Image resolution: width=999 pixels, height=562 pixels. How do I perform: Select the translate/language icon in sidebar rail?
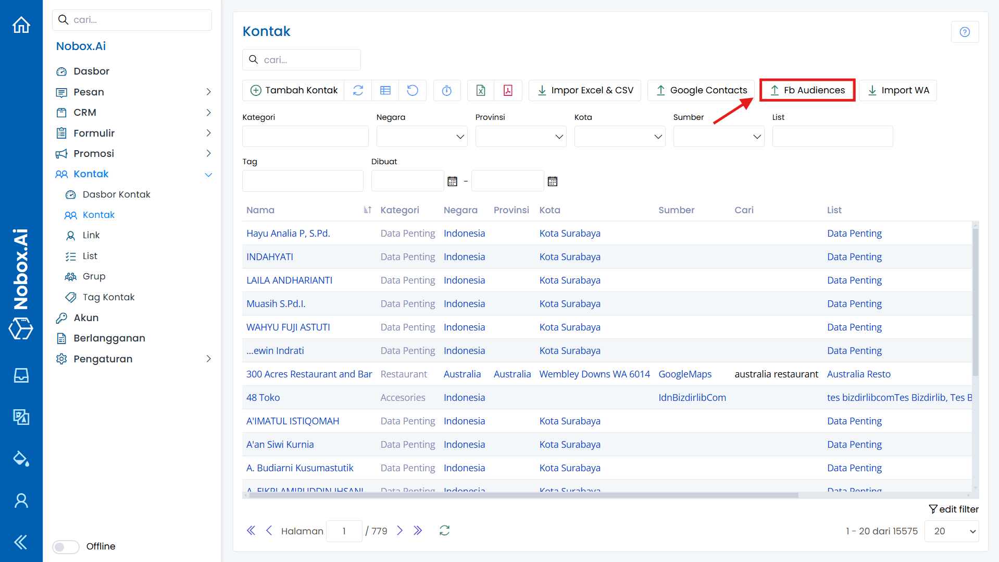pyautogui.click(x=21, y=417)
